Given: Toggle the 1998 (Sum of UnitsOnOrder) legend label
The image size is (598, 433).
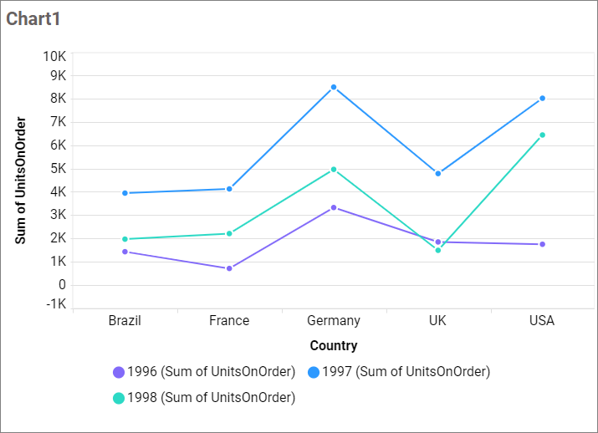Looking at the screenshot, I should point(211,398).
